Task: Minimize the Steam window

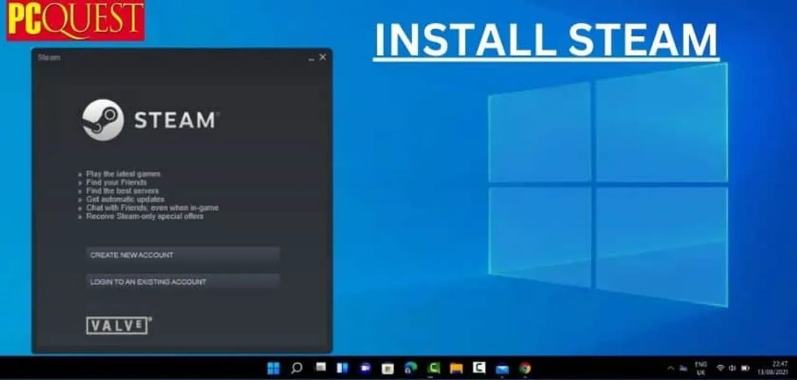Action: [311, 58]
